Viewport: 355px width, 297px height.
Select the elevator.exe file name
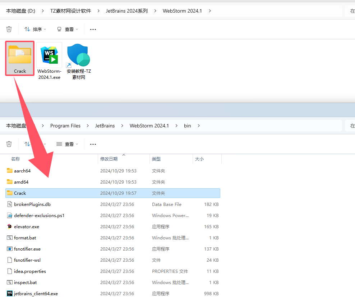click(x=27, y=227)
